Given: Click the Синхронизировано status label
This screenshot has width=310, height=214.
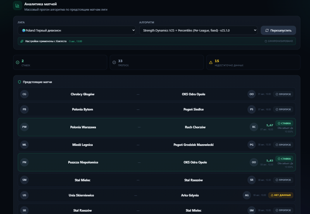Looking at the screenshot, I should click(279, 41).
